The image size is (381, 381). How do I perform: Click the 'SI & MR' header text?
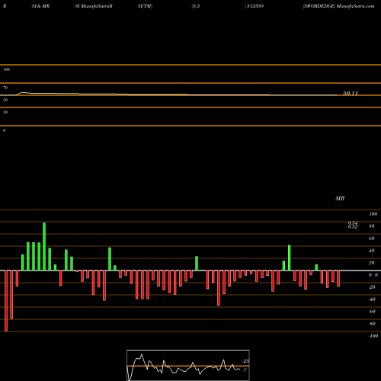point(40,6)
